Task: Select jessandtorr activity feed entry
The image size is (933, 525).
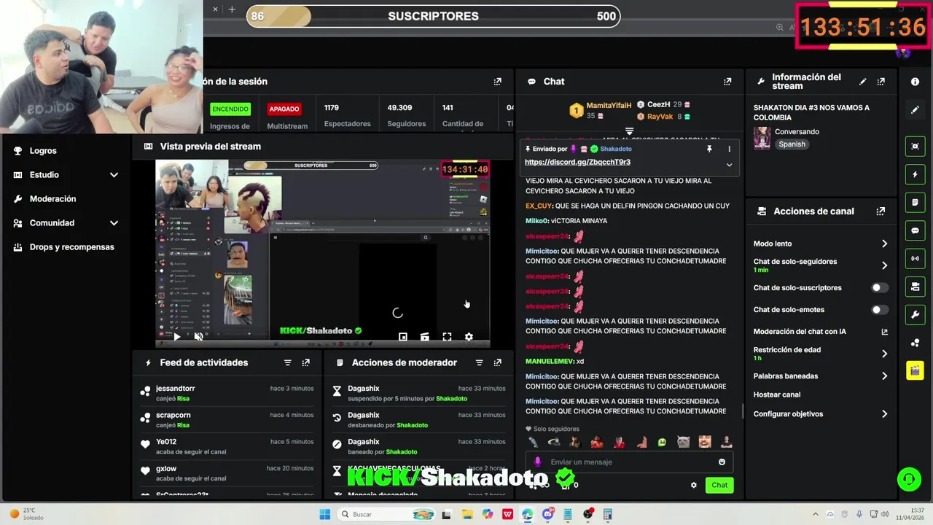Action: pos(228,393)
